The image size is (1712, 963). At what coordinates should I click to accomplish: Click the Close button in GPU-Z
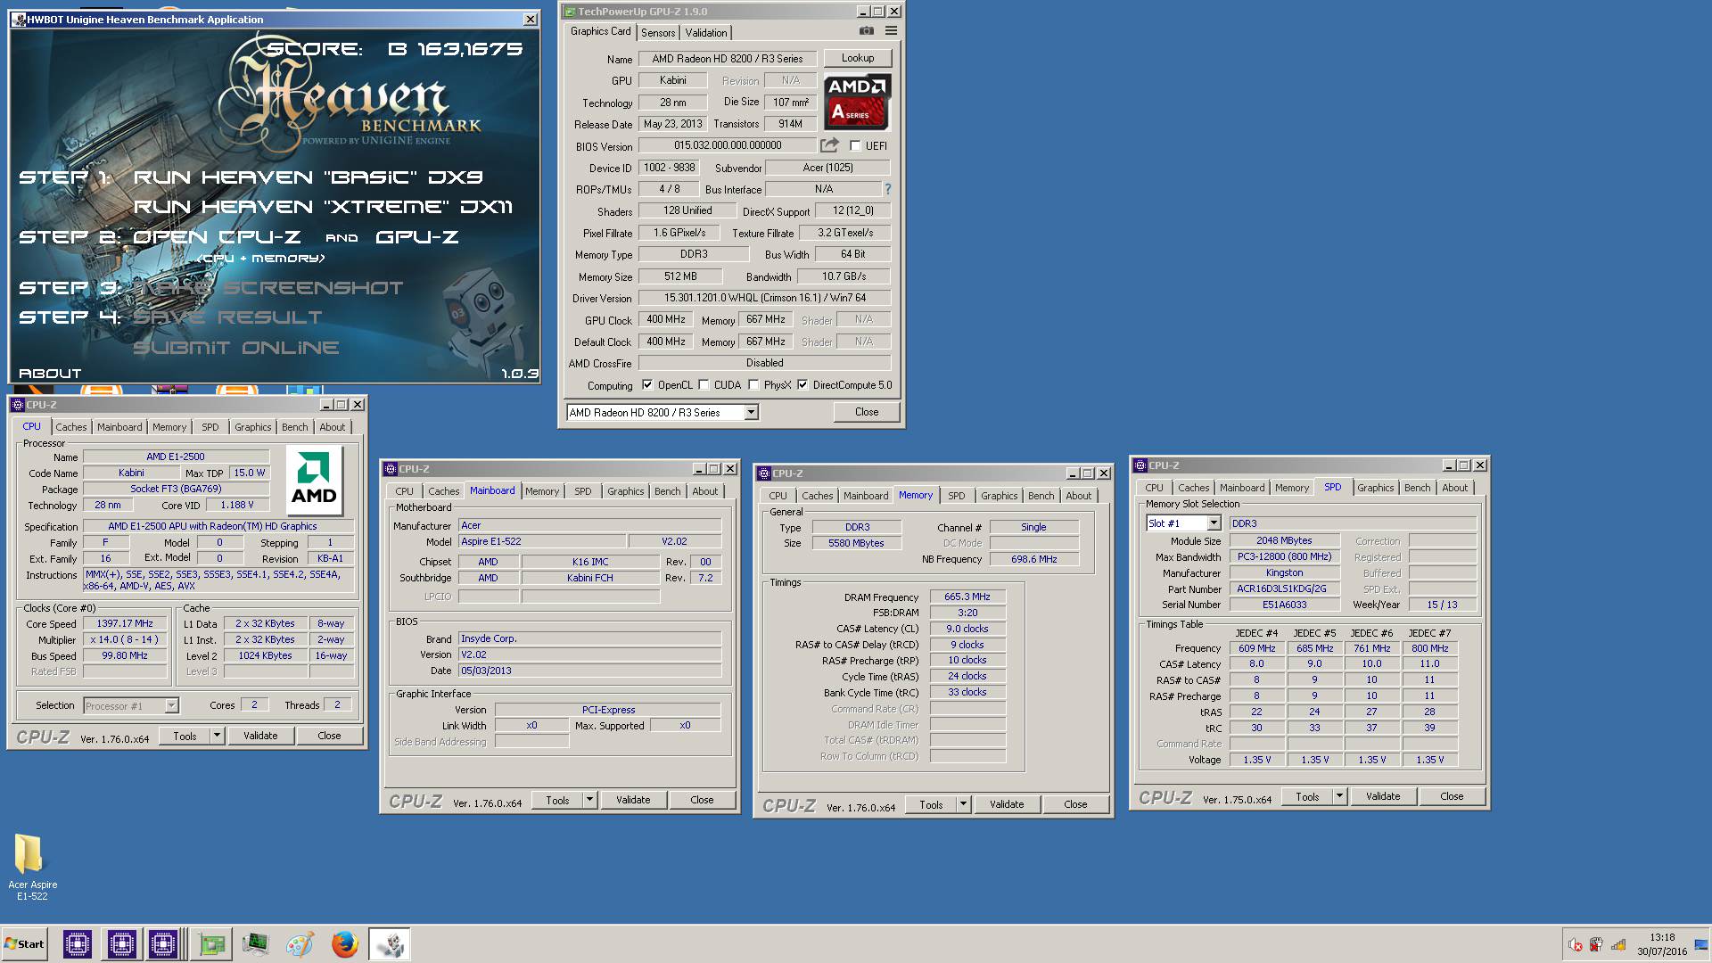point(867,412)
